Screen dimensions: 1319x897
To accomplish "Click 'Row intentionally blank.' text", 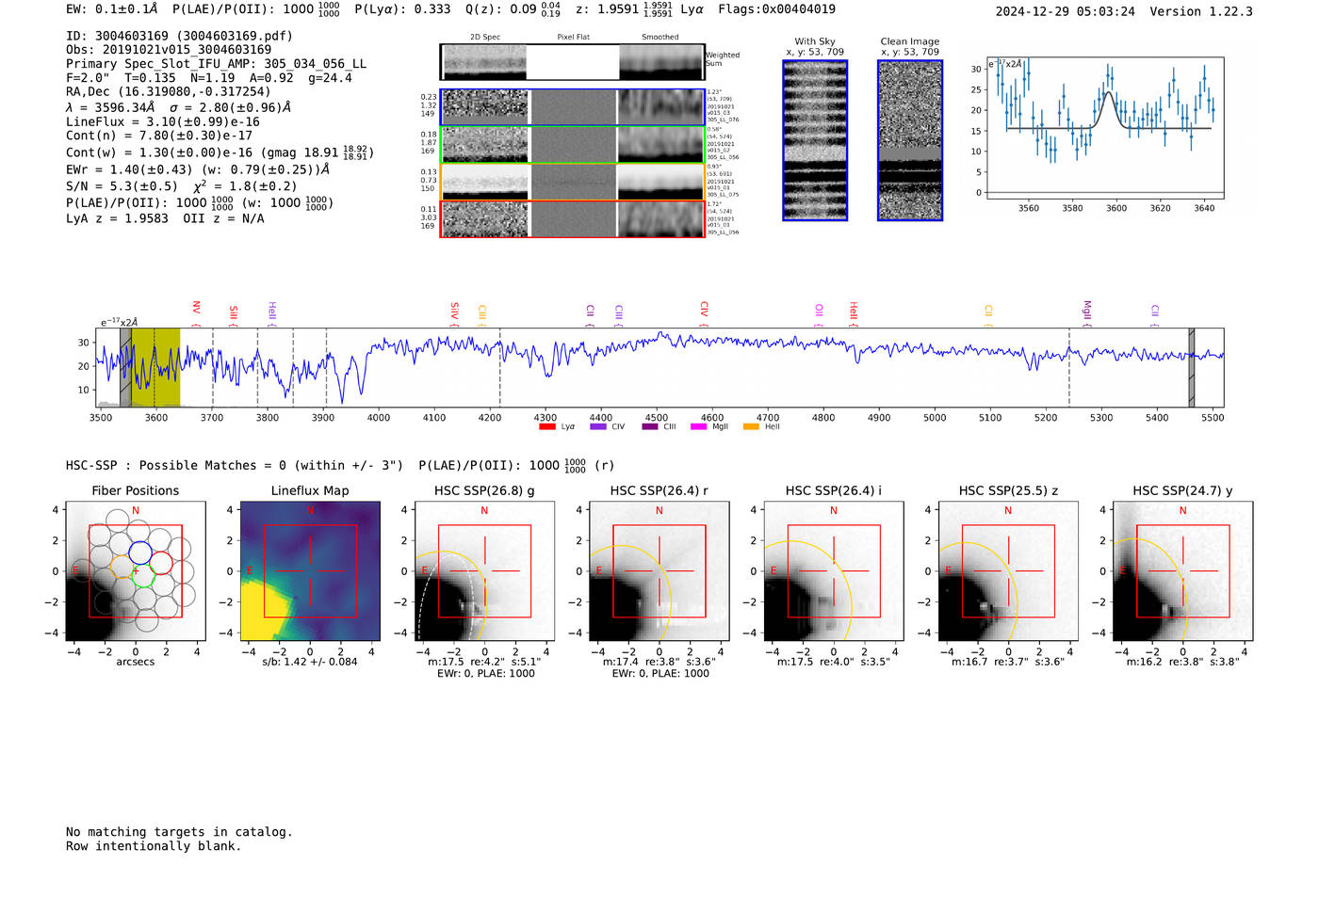I will 154,846.
